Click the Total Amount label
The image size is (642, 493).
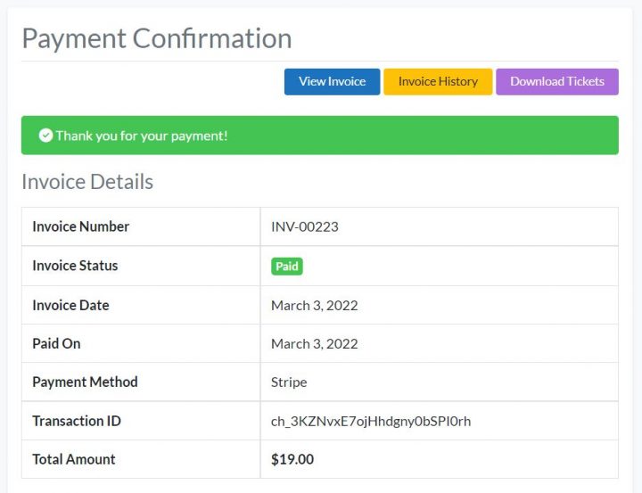(74, 459)
